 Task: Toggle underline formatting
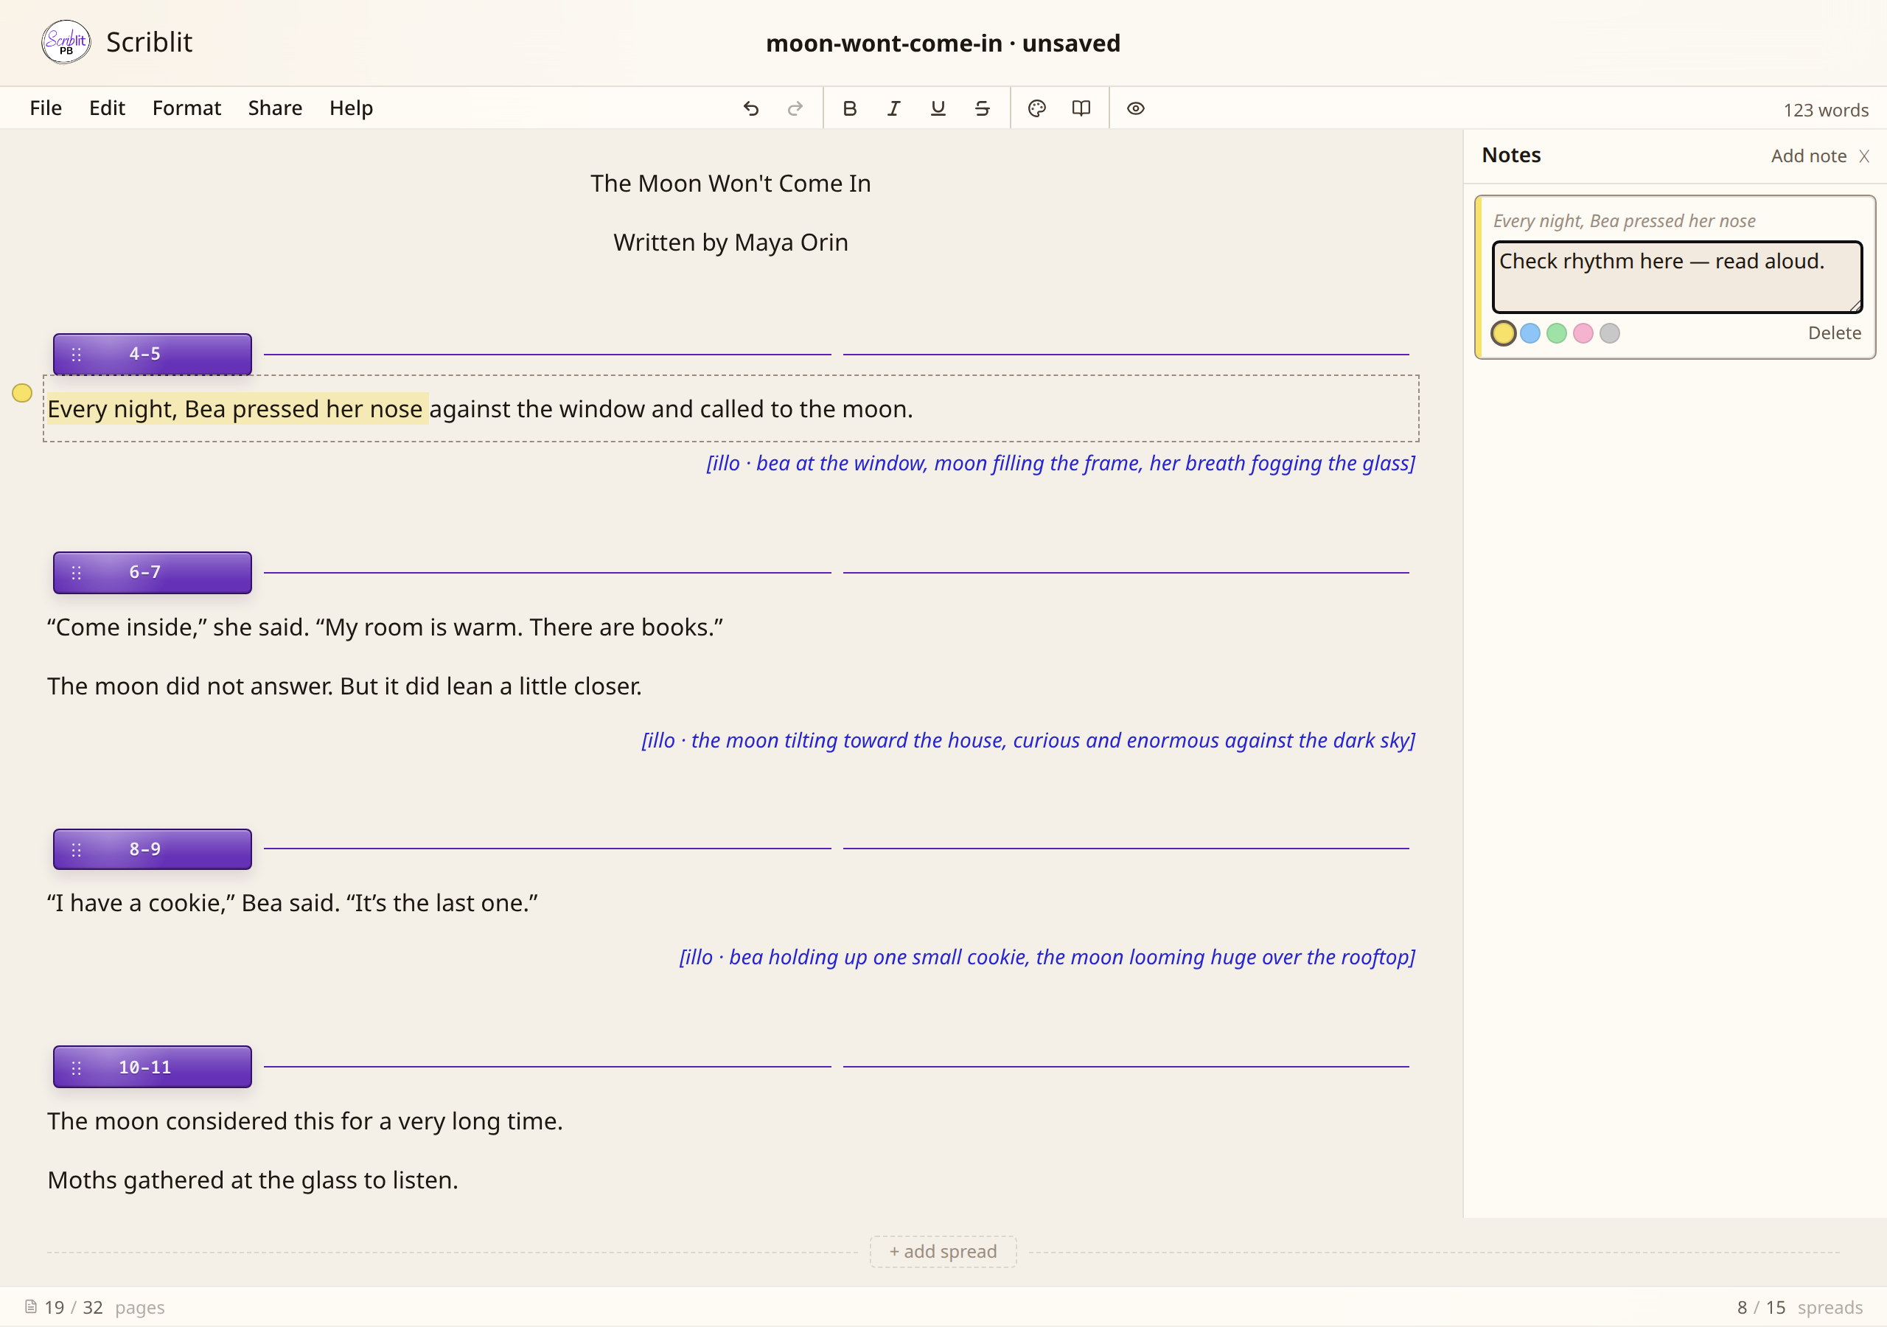point(938,108)
